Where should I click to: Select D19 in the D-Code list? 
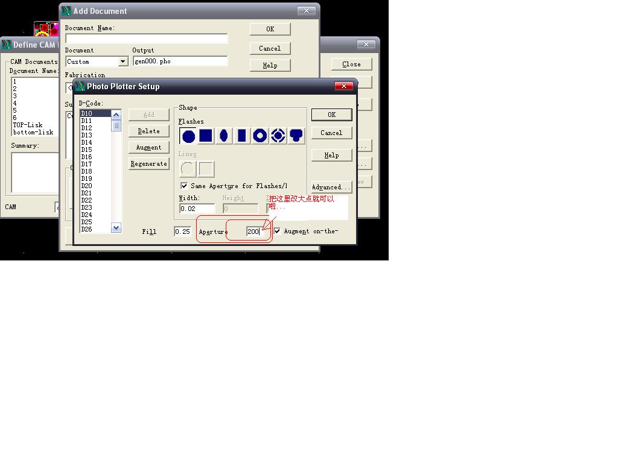[x=96, y=178]
